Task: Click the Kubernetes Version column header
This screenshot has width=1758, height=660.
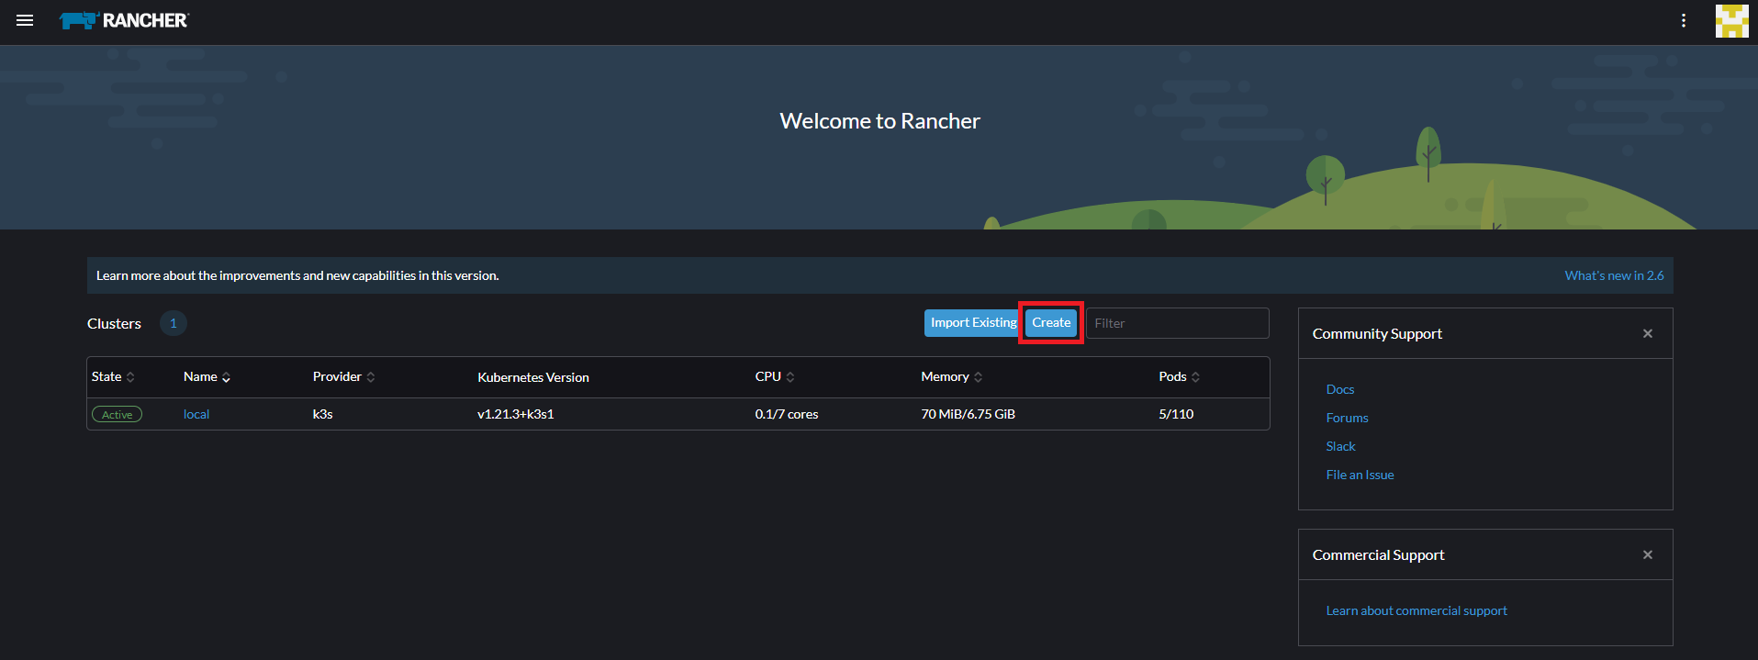Action: tap(533, 377)
